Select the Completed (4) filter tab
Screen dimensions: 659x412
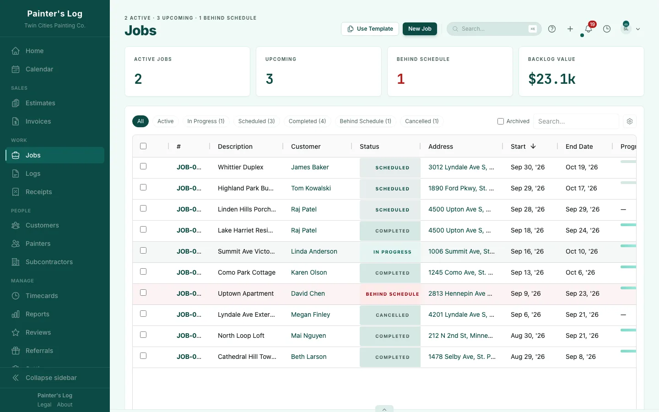click(x=307, y=121)
